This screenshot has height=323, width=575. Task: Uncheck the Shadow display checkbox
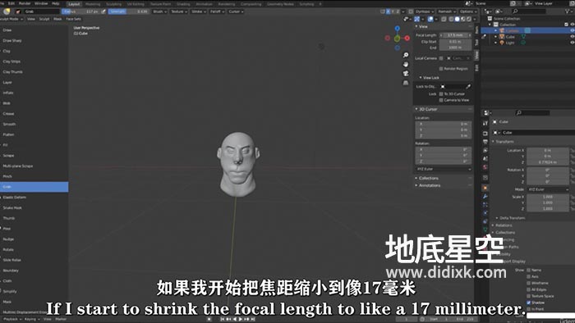tap(529, 303)
